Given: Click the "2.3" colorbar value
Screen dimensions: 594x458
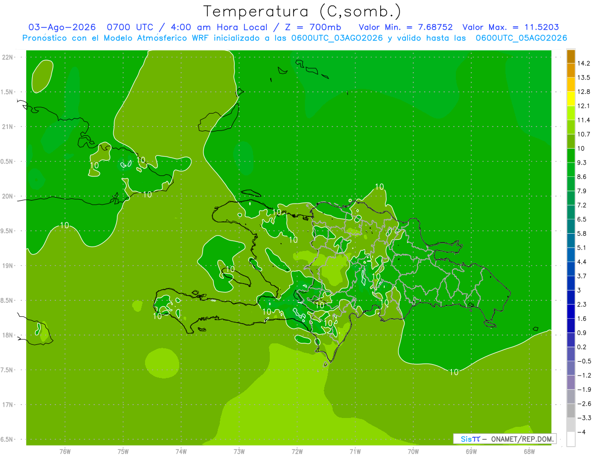Looking at the screenshot, I should click(582, 304).
